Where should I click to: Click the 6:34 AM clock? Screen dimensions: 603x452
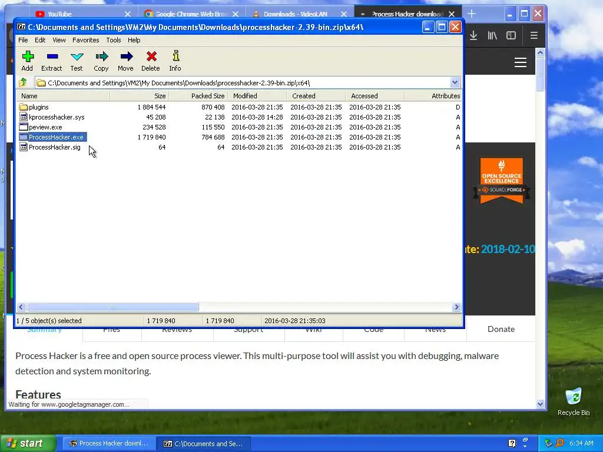point(581,443)
